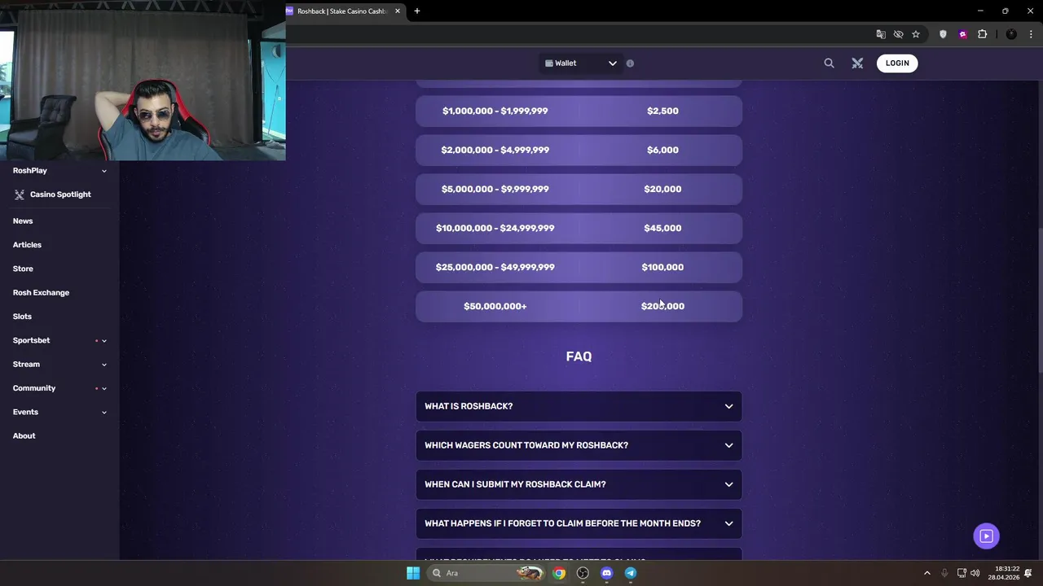1043x586 pixels.
Task: Bookmark this page with the star icon
Action: [916, 34]
